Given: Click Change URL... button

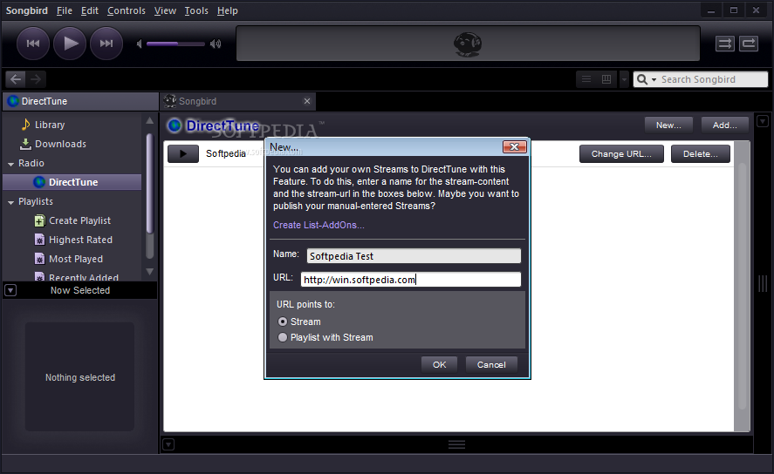Looking at the screenshot, I should [x=621, y=153].
